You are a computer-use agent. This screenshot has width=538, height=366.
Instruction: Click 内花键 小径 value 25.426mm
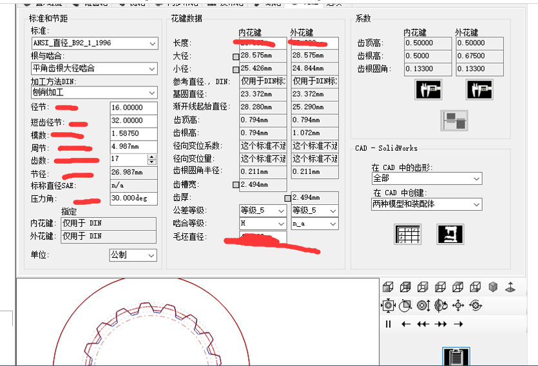coord(263,68)
